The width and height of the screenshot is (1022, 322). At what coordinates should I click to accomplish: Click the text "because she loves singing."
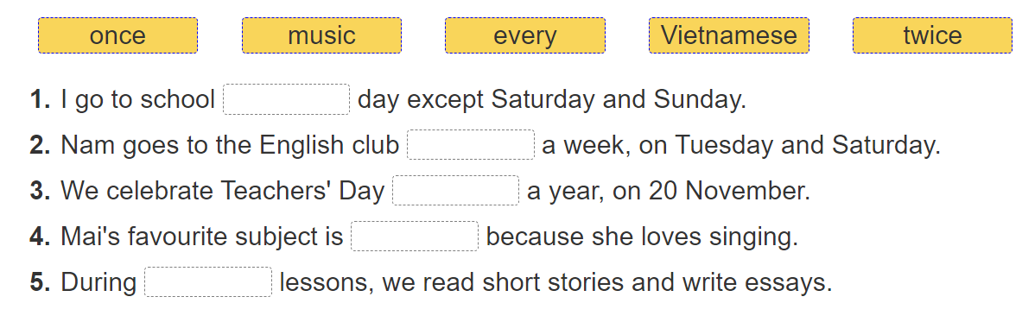[642, 237]
